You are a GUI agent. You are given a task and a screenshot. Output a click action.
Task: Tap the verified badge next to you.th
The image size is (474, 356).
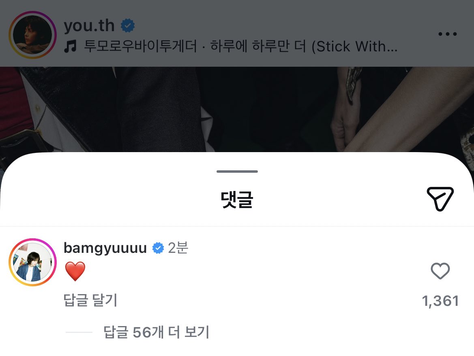(x=128, y=25)
